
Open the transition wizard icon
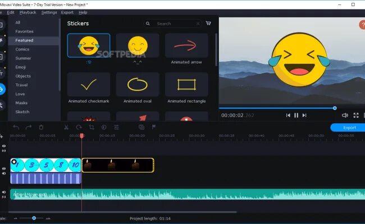(142, 127)
